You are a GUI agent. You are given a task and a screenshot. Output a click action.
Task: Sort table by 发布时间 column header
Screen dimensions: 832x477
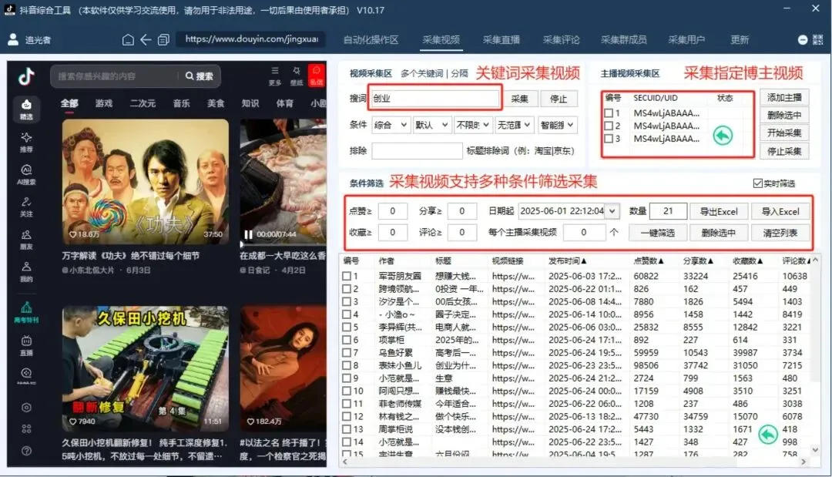(567, 260)
